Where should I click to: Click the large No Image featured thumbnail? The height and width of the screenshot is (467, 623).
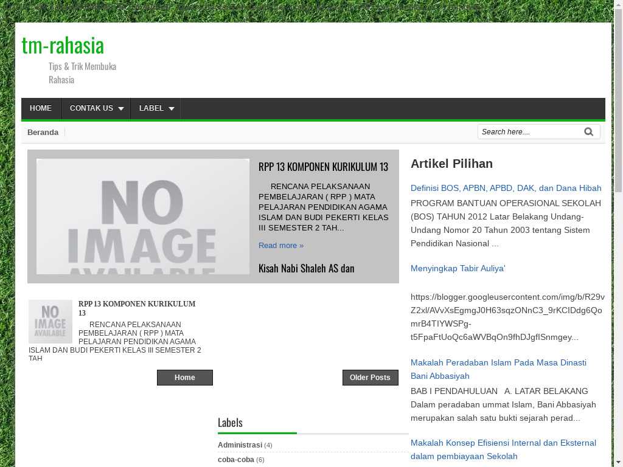pyautogui.click(x=143, y=216)
